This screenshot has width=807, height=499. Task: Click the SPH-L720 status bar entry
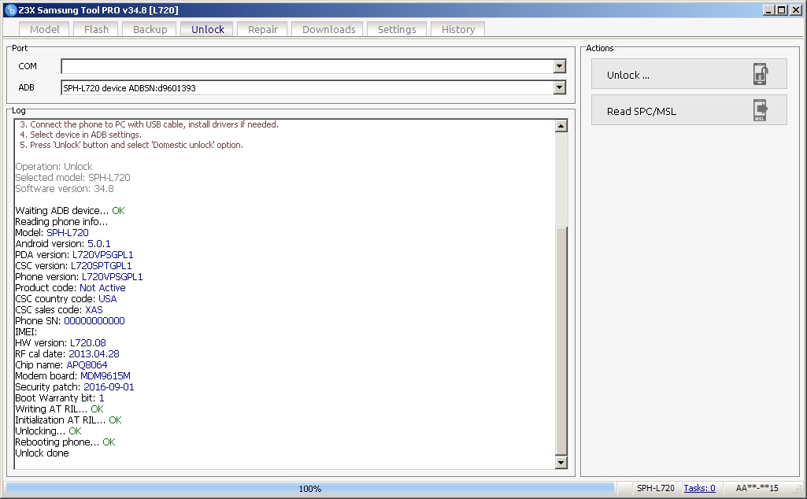tap(655, 488)
